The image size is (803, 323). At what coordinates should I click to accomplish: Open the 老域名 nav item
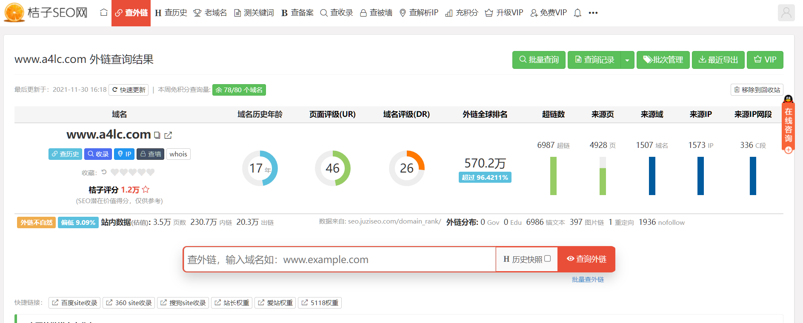[210, 13]
